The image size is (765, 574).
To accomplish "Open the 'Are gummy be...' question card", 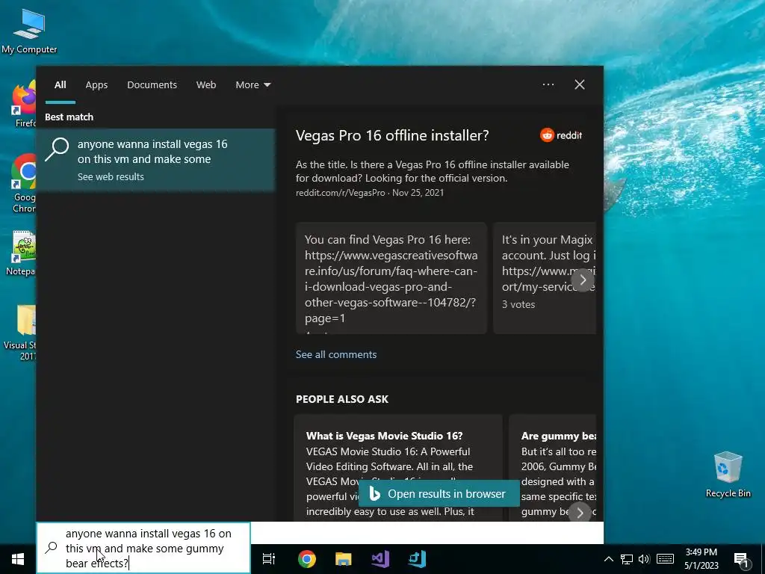I will point(553,468).
